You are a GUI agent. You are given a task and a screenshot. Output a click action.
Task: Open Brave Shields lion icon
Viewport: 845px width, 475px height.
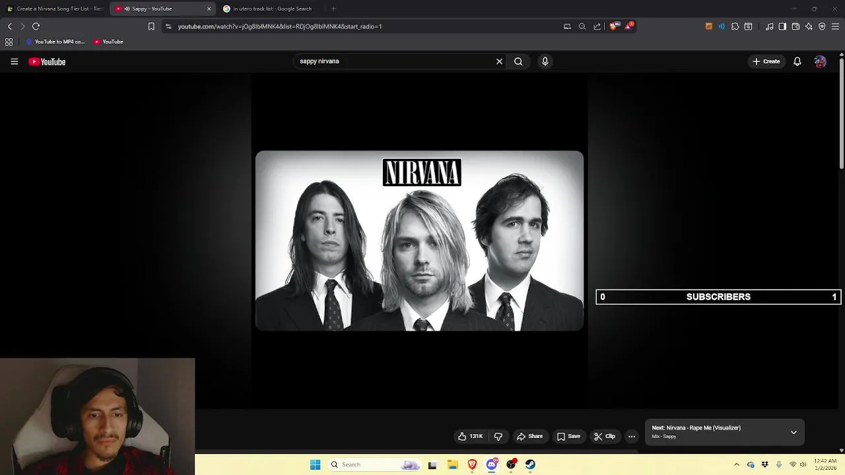click(613, 26)
